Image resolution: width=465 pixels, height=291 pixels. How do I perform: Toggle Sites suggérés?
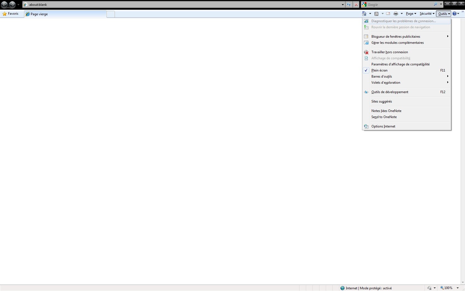pyautogui.click(x=407, y=101)
